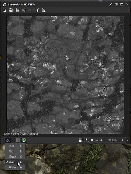Toggle the histogram display
The height and width of the screenshot is (174, 131).
44,10
